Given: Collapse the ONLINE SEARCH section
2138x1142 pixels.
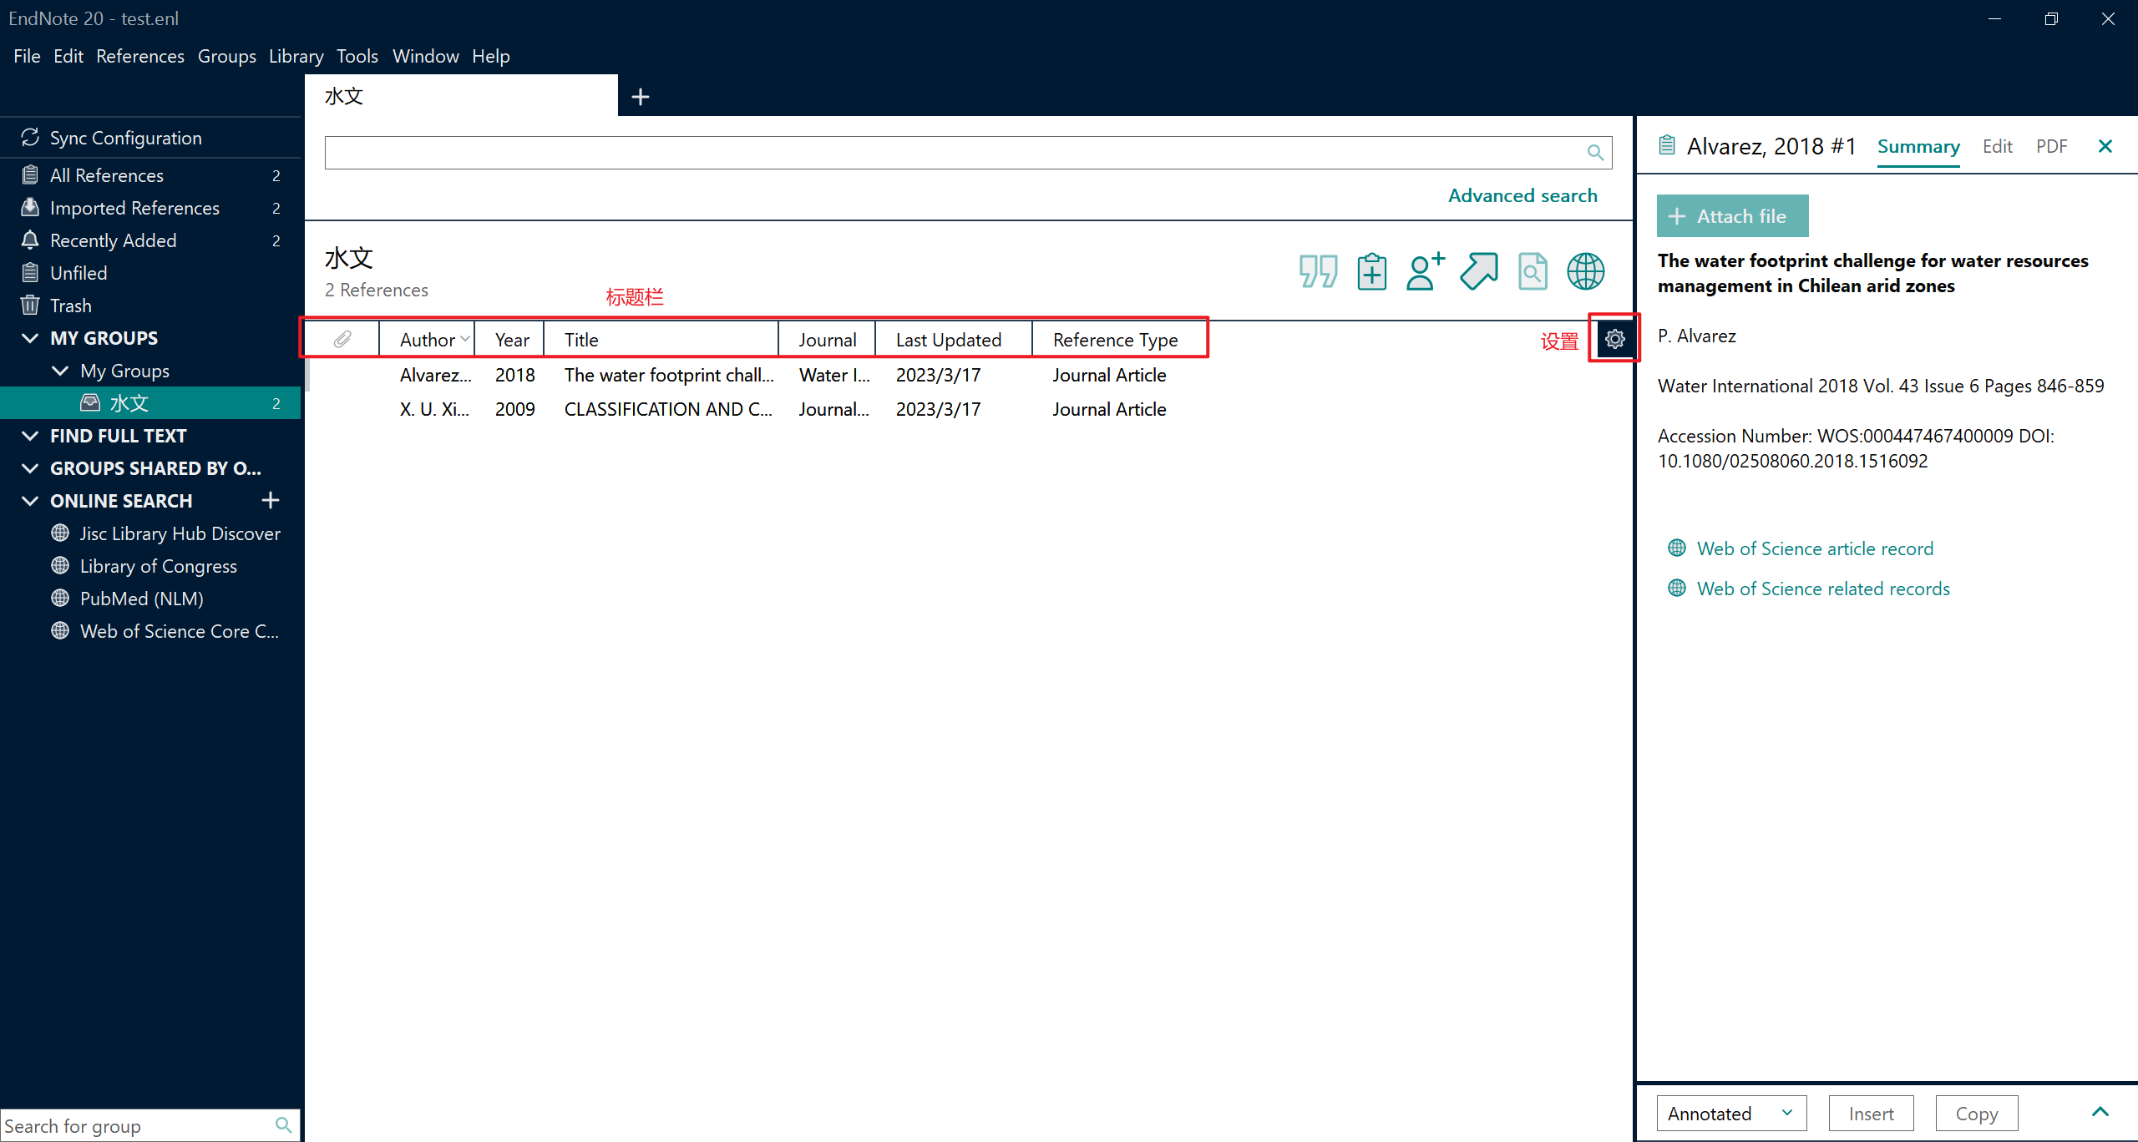Looking at the screenshot, I should pyautogui.click(x=30, y=501).
